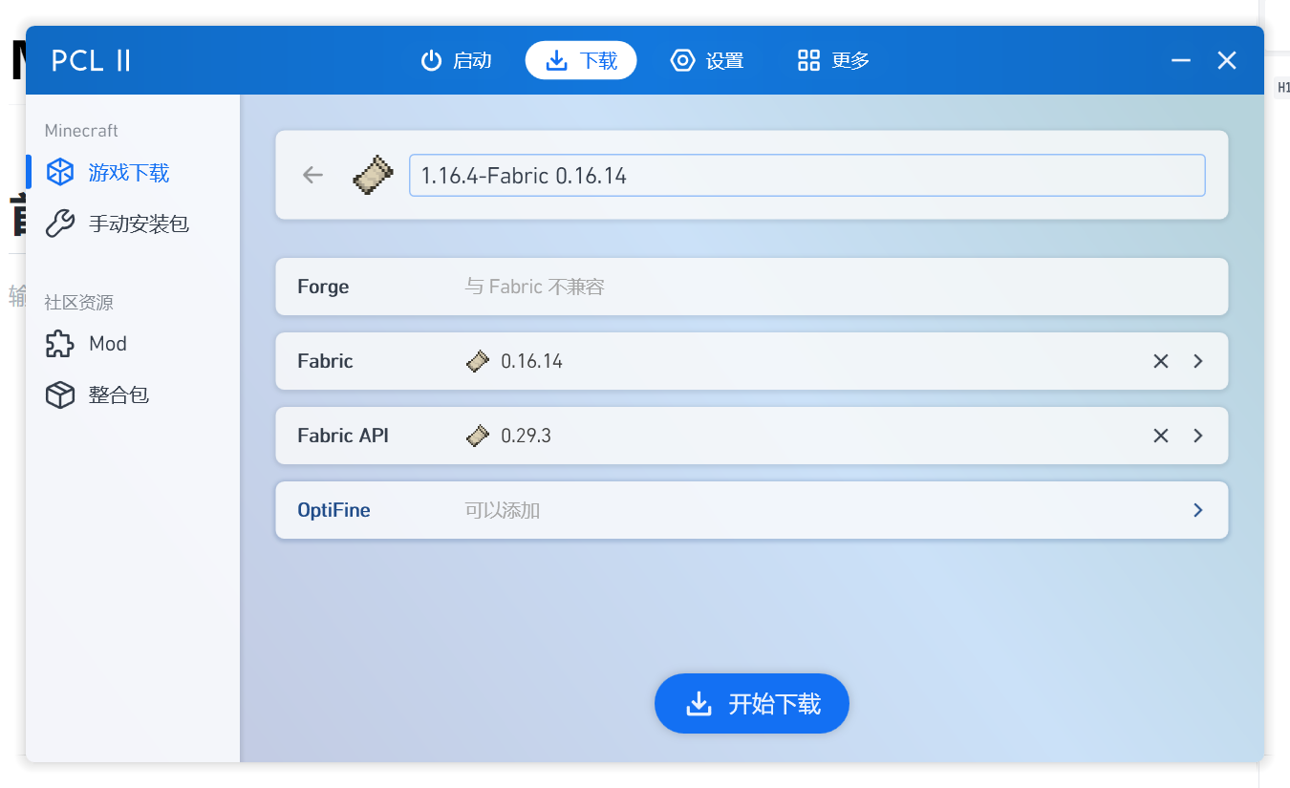Click the Fabric scroll icon beside the name field

(373, 175)
